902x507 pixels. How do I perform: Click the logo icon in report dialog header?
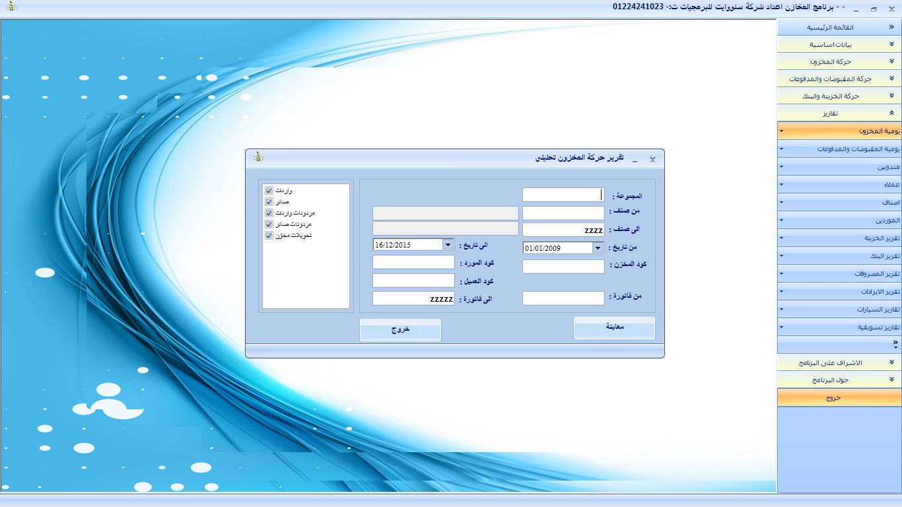(258, 157)
